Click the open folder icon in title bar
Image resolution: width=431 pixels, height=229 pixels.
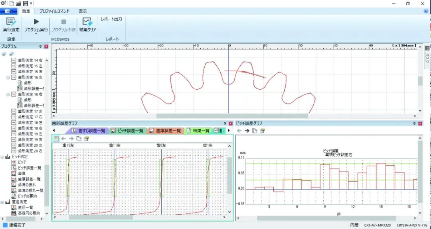coord(18,4)
